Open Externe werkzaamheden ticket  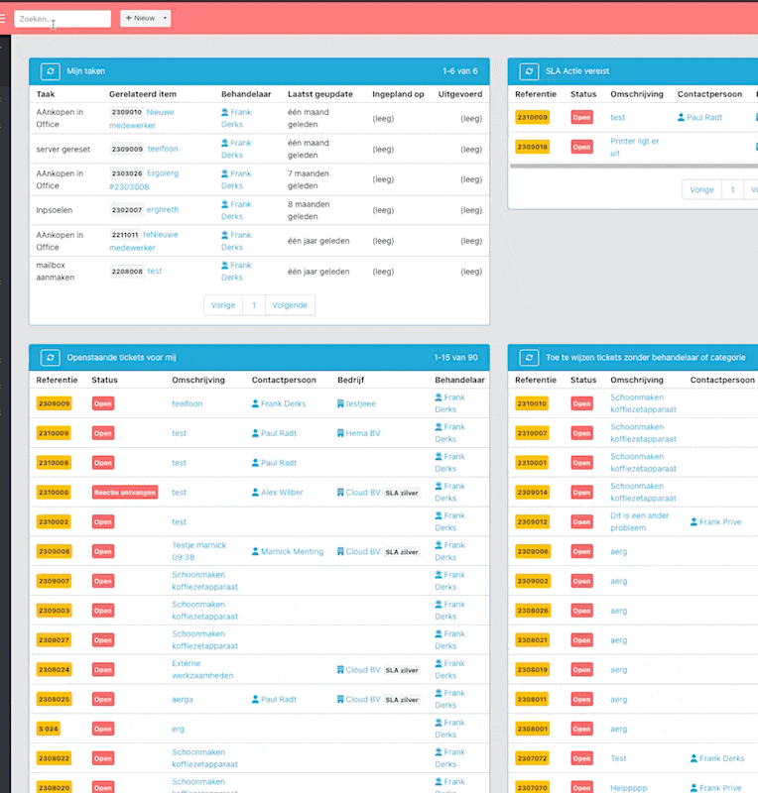pos(202,670)
